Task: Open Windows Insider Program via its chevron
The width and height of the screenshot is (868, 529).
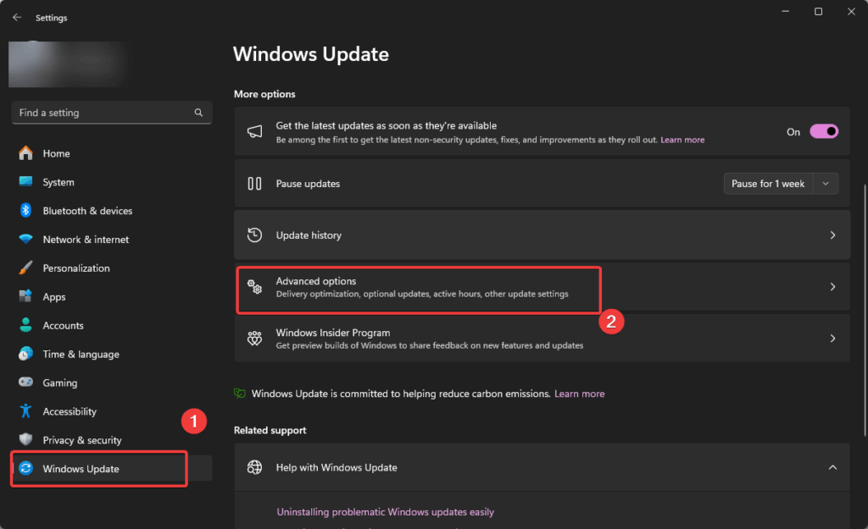Action: tap(832, 339)
